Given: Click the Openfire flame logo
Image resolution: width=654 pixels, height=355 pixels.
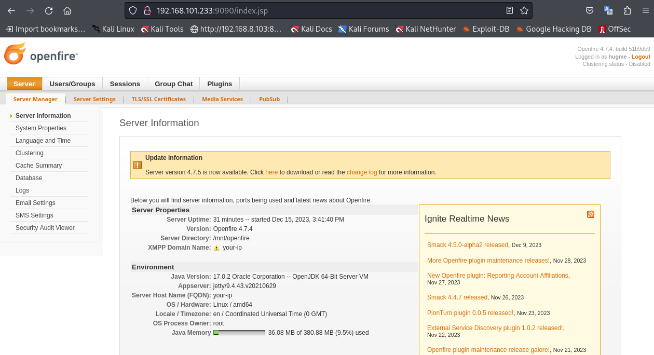Looking at the screenshot, I should coord(15,54).
